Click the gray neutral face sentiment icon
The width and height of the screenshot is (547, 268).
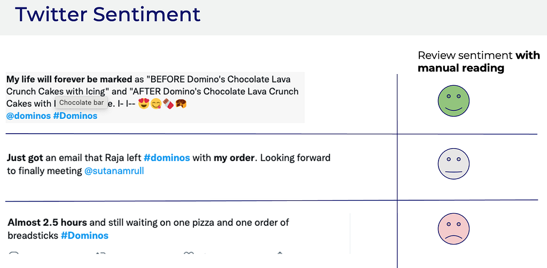coord(454,164)
